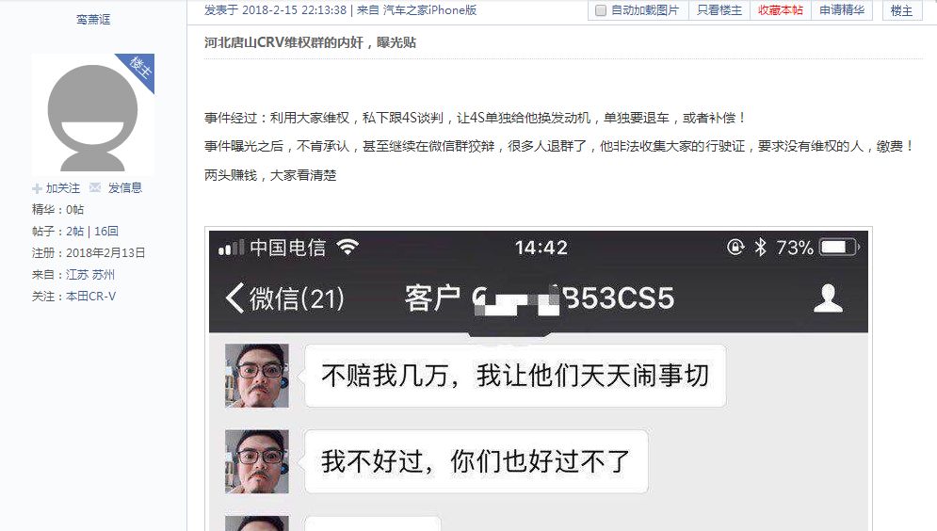
Task: Click the WiFi icon in phone status bar
Action: [347, 247]
